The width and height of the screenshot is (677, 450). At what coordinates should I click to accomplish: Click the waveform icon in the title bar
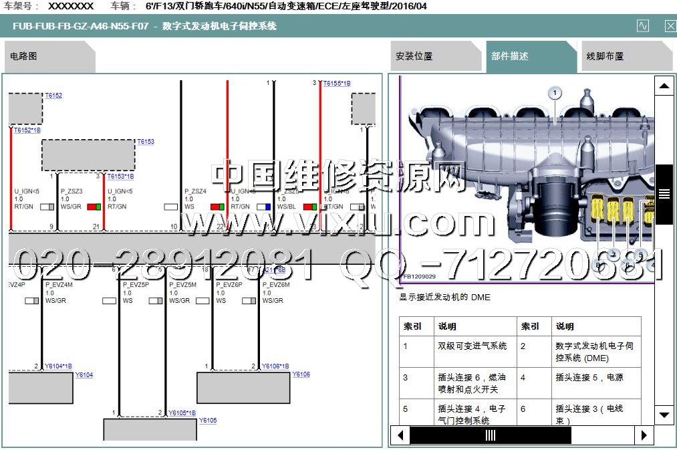[x=642, y=26]
